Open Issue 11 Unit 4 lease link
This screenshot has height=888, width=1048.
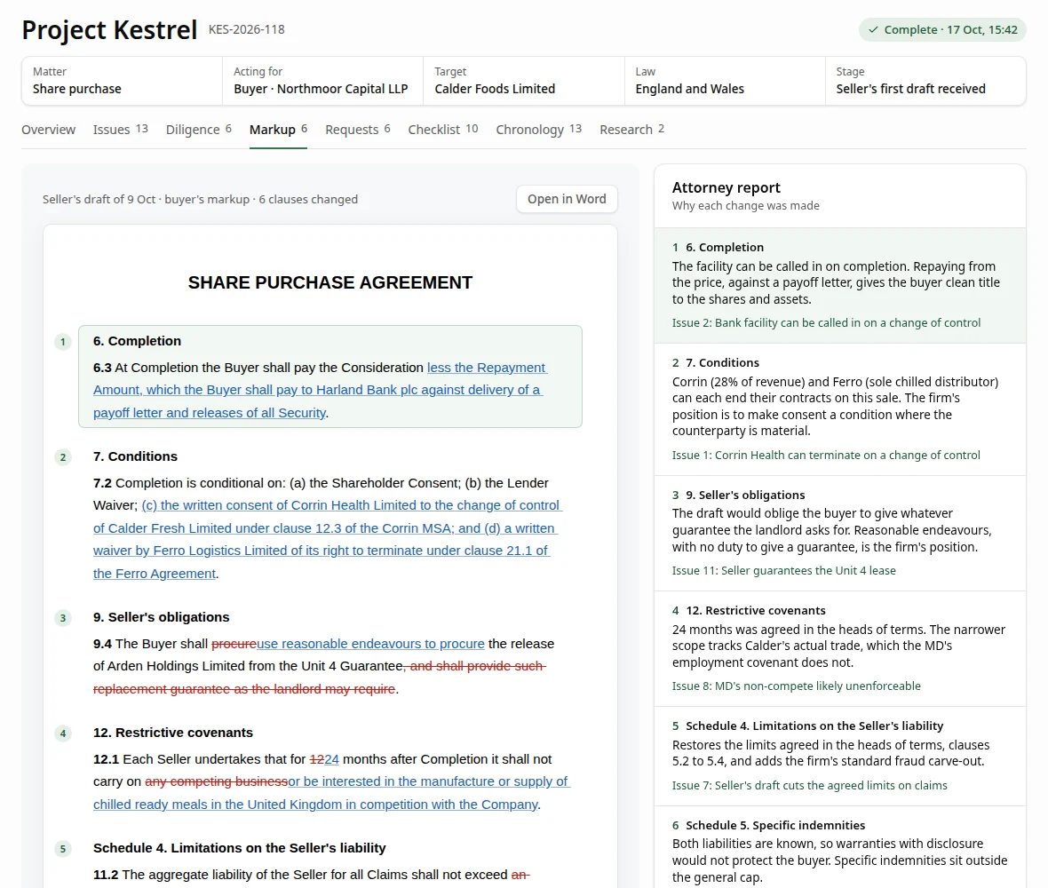pos(783,571)
